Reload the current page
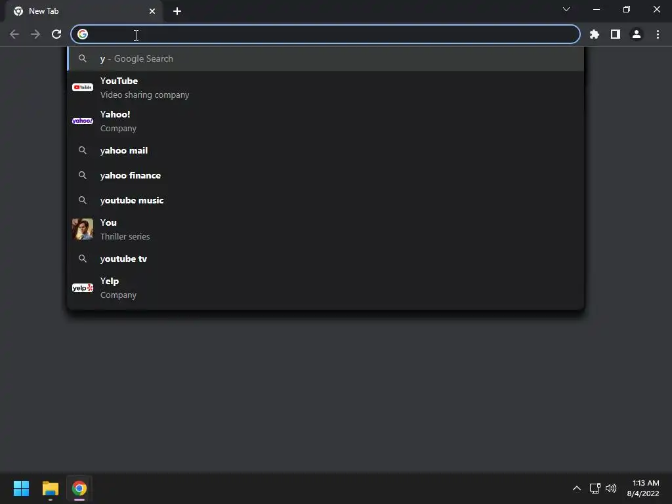The image size is (672, 504). (x=56, y=34)
